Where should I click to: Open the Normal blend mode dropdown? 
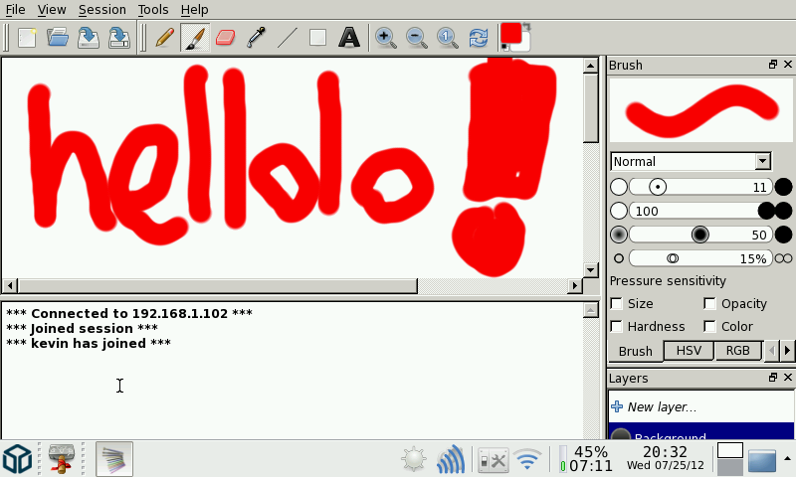tap(692, 161)
